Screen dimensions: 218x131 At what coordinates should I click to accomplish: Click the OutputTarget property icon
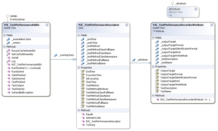pos(157,70)
